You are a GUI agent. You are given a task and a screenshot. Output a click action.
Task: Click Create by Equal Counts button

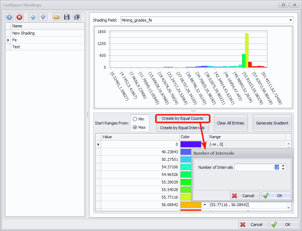click(182, 118)
